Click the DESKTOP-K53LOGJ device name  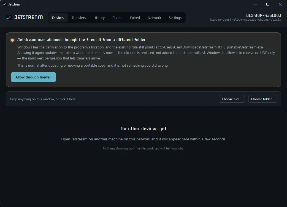click(264, 15)
